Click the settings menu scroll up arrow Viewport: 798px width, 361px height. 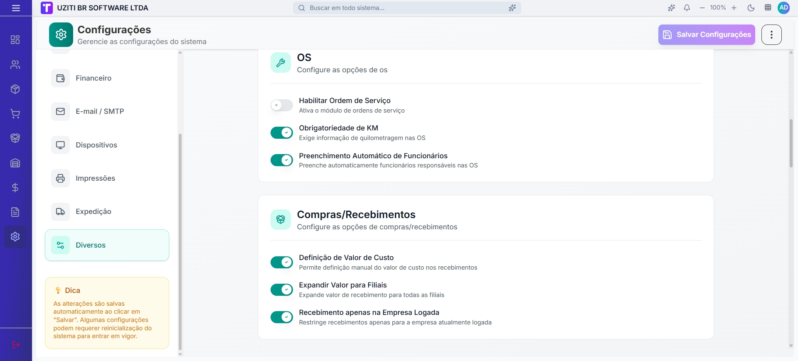click(180, 52)
